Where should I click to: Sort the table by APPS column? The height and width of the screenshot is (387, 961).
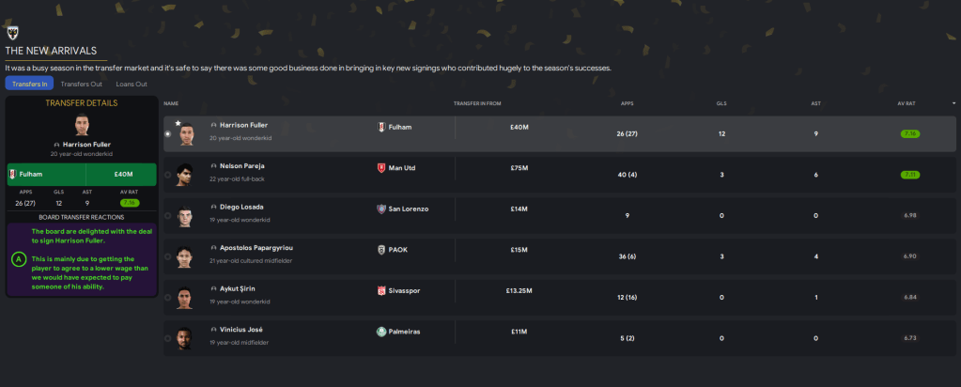coord(628,102)
